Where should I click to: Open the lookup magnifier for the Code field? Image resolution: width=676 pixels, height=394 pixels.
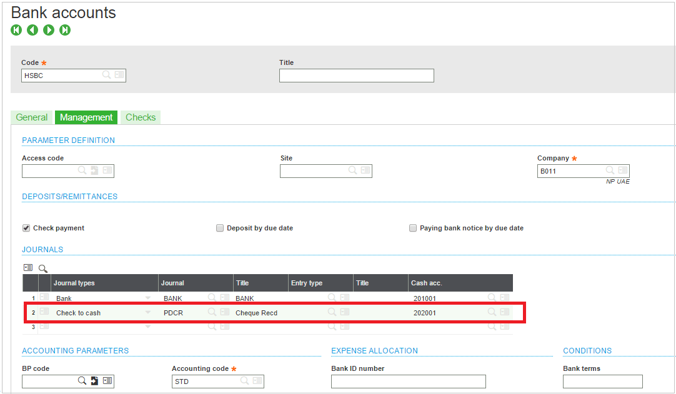point(105,75)
